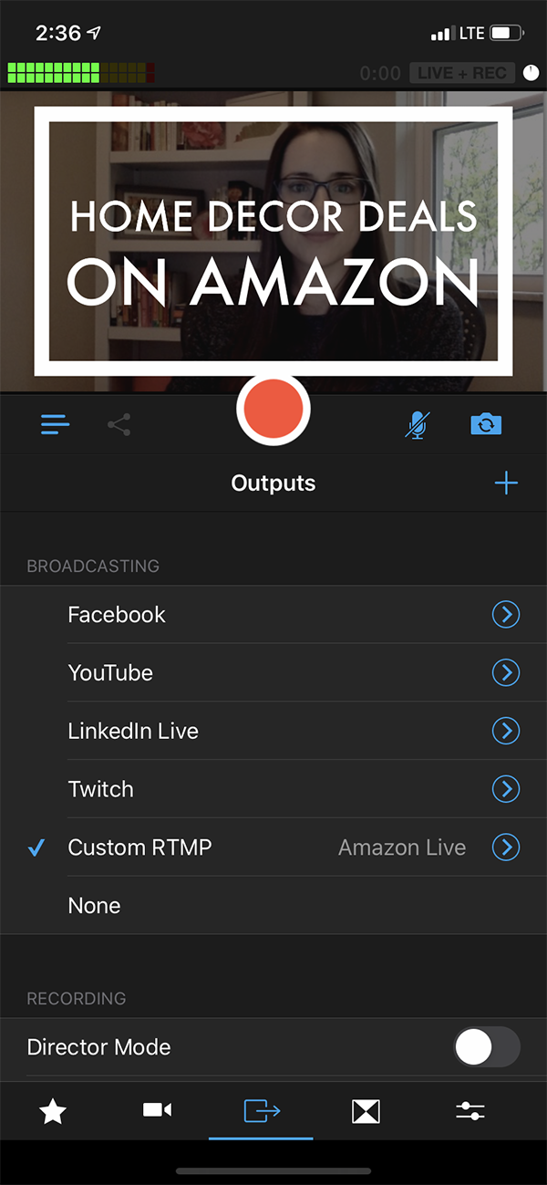Image resolution: width=547 pixels, height=1185 pixels.
Task: Open LinkedIn Live details chevron
Action: (506, 731)
